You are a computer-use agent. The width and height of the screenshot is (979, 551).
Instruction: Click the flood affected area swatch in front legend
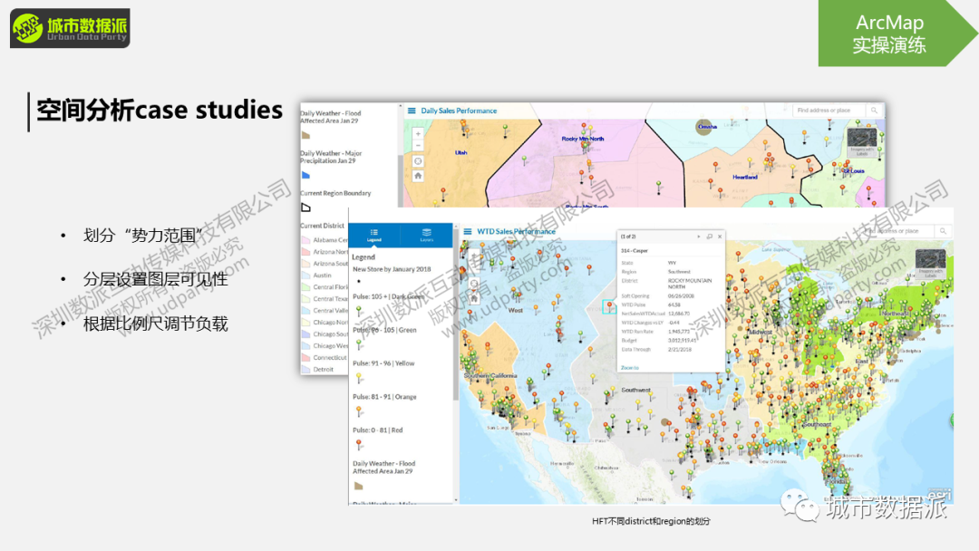tap(358, 486)
